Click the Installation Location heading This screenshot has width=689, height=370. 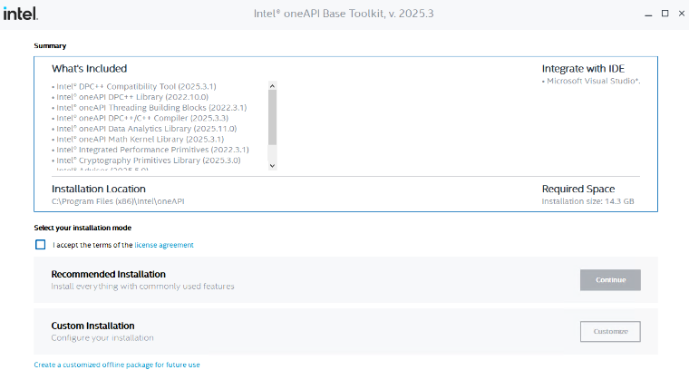(x=99, y=189)
